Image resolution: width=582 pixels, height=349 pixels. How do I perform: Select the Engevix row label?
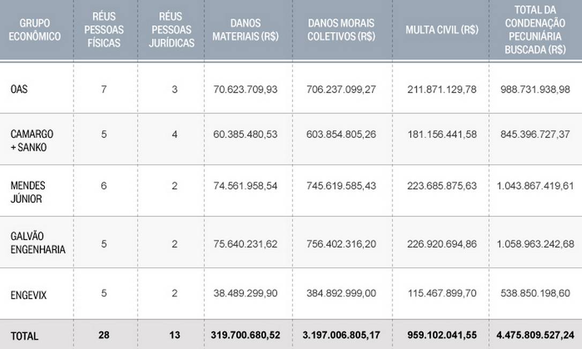[28, 294]
